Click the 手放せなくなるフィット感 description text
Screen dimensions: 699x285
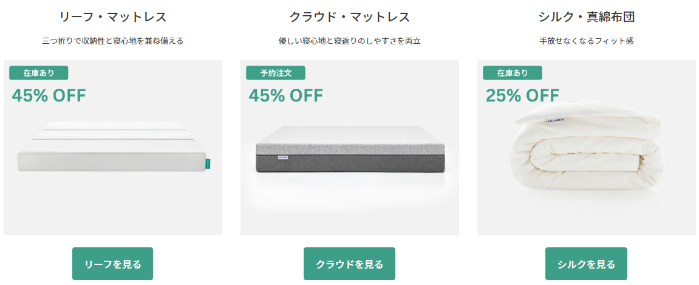586,41
